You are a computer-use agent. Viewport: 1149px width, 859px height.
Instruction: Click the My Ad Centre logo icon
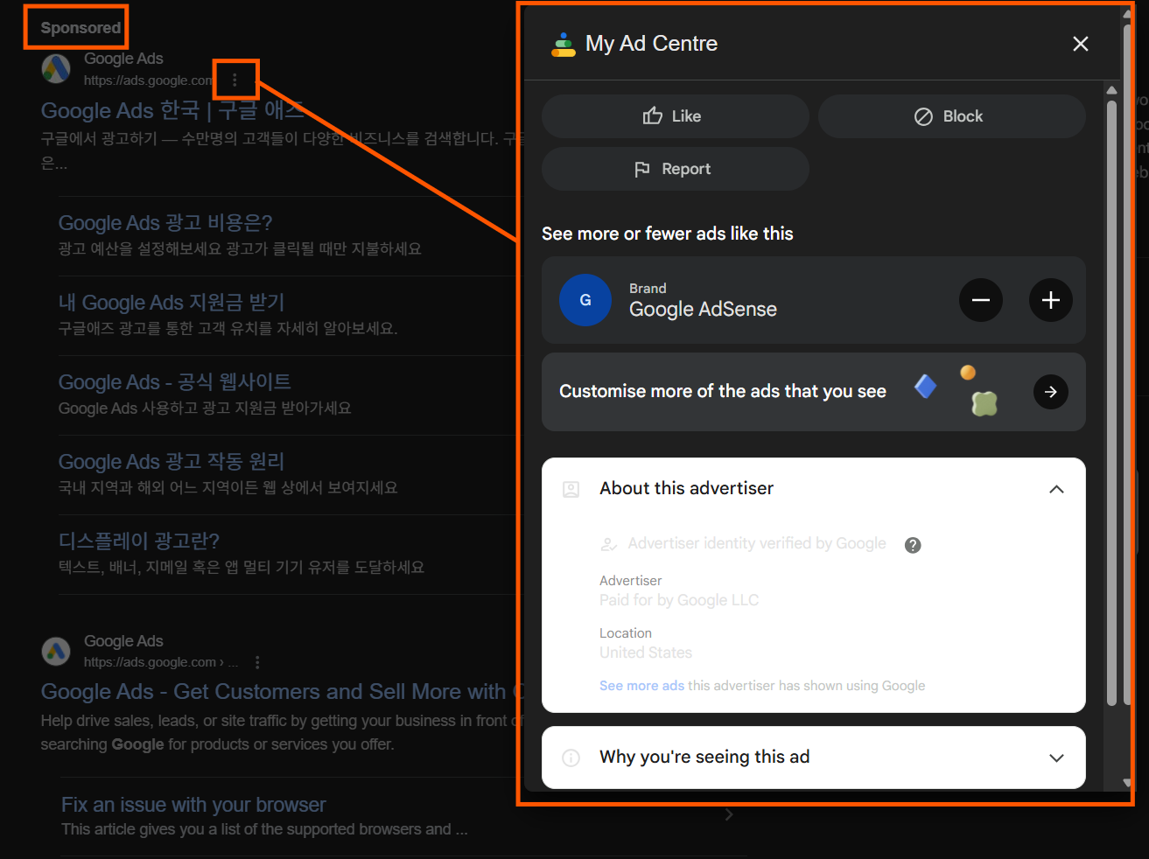click(564, 45)
